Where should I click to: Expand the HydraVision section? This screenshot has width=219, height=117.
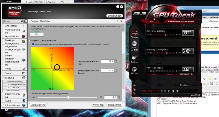(15, 37)
